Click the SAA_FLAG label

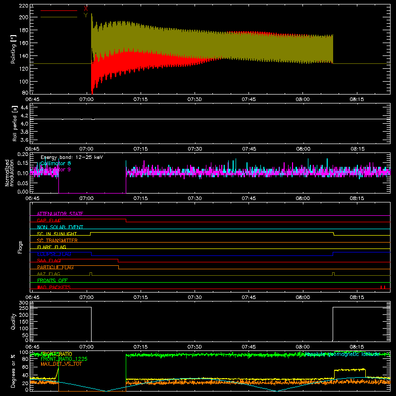click(49, 260)
